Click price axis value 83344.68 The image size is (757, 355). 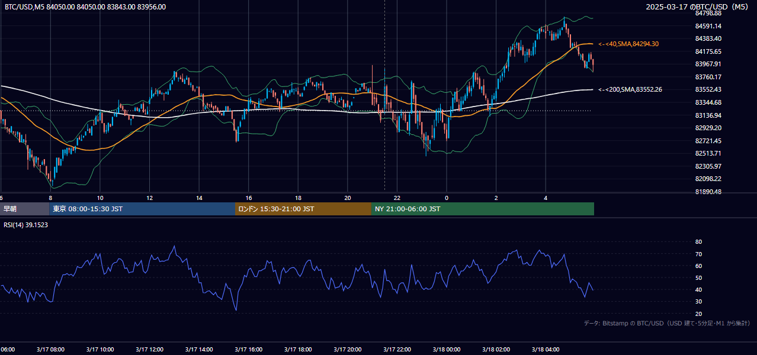pyautogui.click(x=708, y=102)
